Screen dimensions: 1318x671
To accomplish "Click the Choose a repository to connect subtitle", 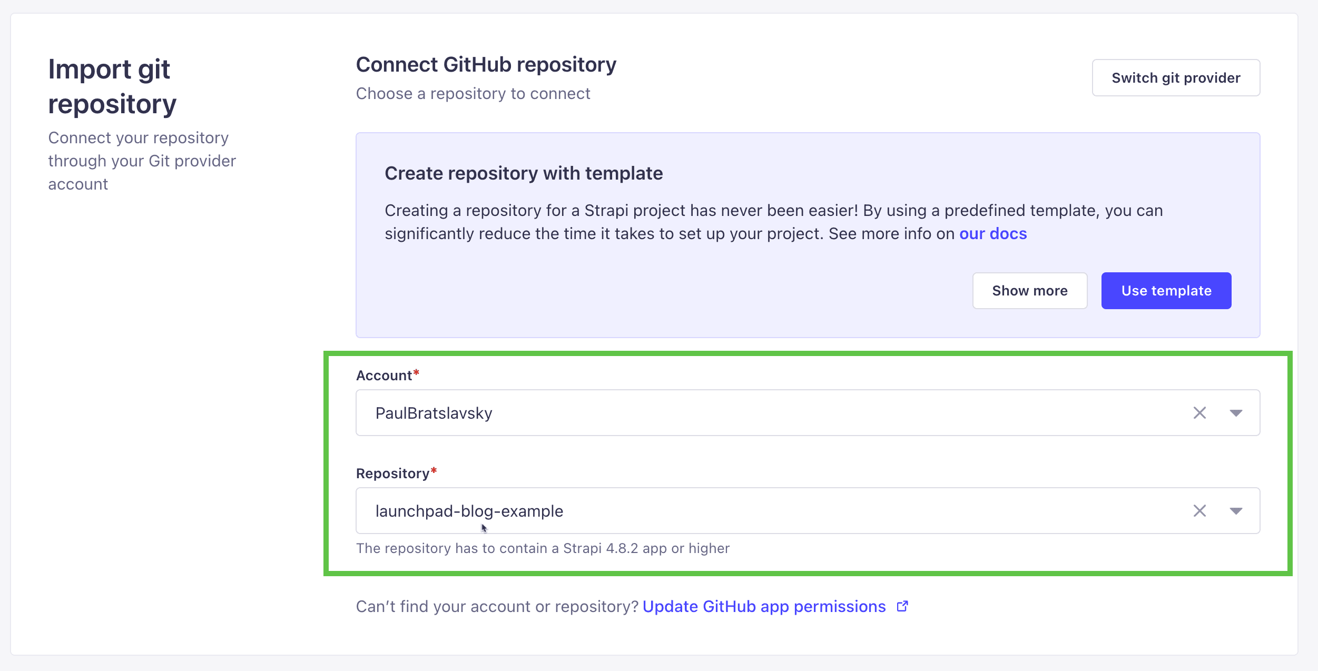I will [473, 93].
